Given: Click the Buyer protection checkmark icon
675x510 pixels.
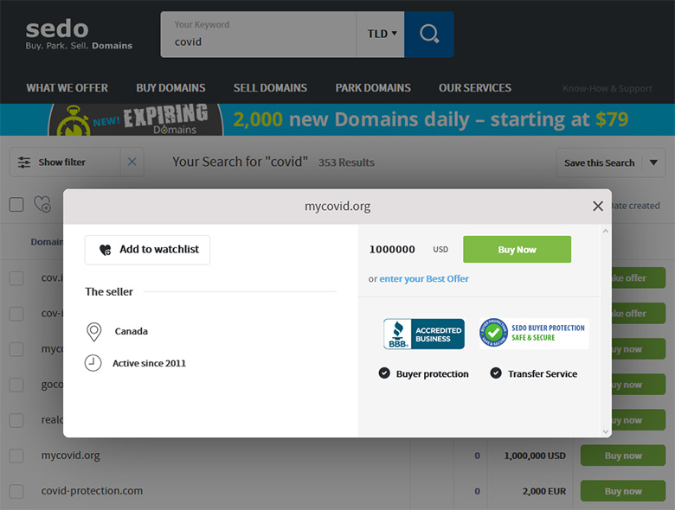Looking at the screenshot, I should pyautogui.click(x=384, y=373).
